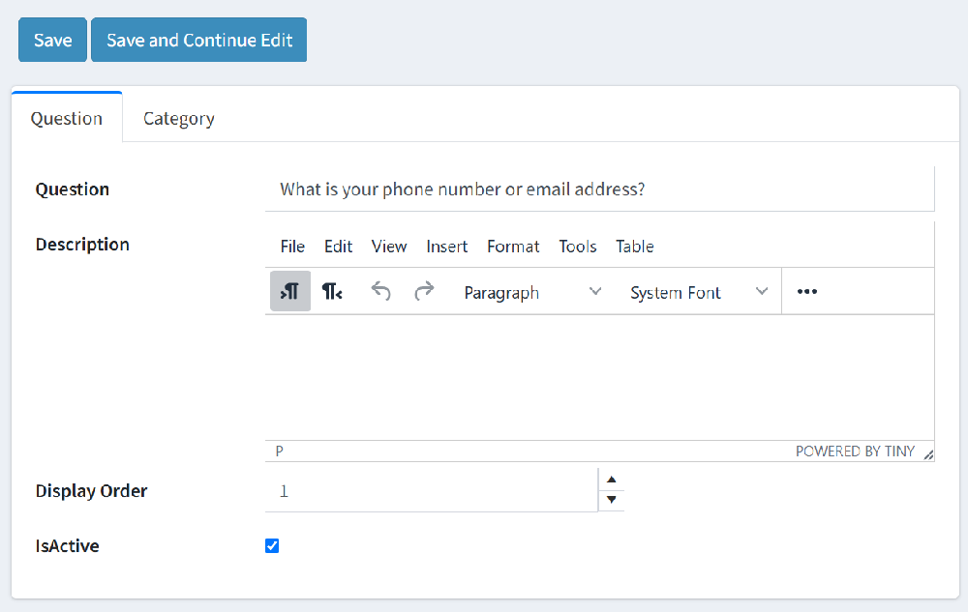Screen dimensions: 968x612
Task: Click inside the Question text field
Action: coord(581,189)
